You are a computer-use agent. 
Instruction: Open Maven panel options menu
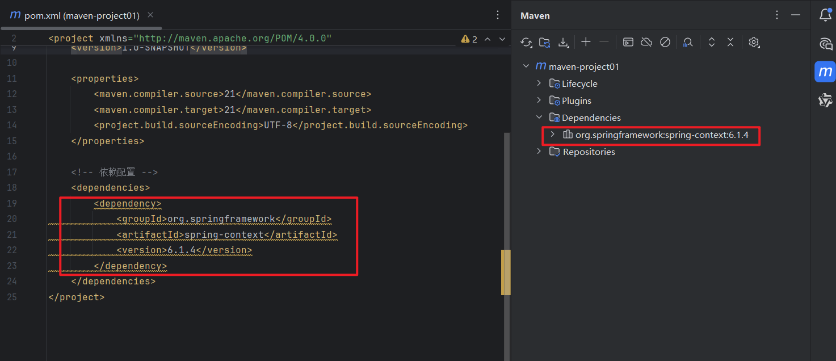coord(777,15)
